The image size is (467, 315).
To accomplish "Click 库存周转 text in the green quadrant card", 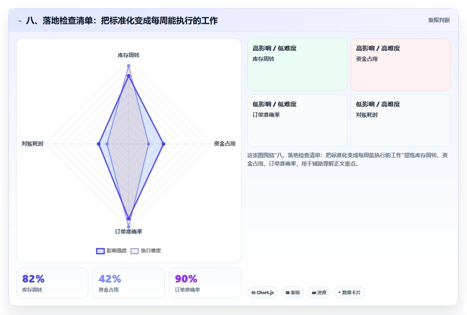I will pos(263,59).
